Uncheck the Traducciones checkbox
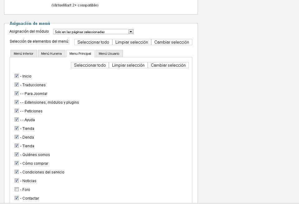The height and width of the screenshot is (204, 299). tap(16, 85)
